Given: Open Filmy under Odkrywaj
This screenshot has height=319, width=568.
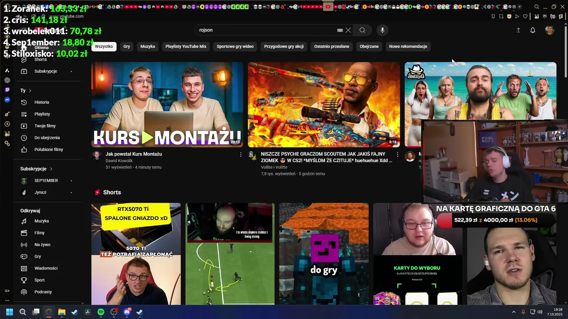Looking at the screenshot, I should [x=47, y=233].
